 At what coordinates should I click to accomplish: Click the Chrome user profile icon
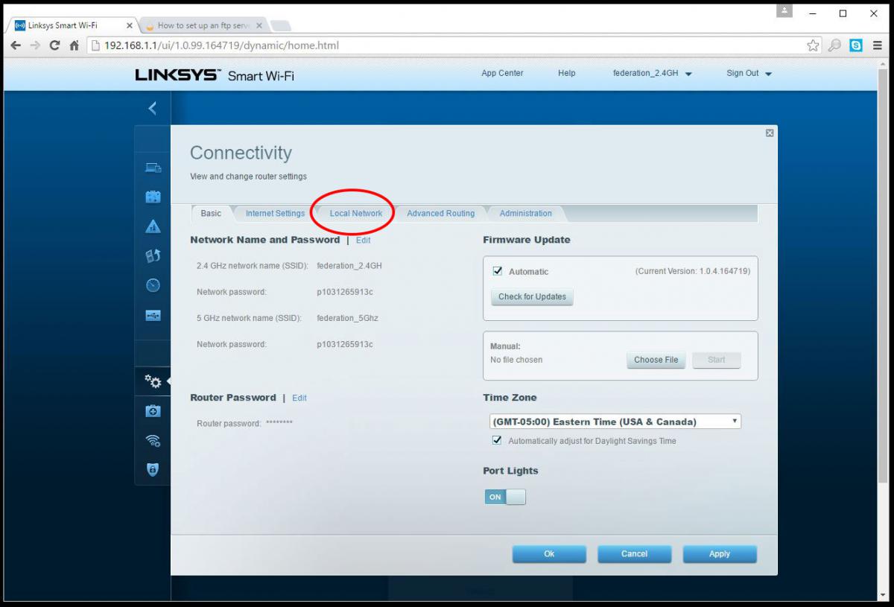coord(784,11)
